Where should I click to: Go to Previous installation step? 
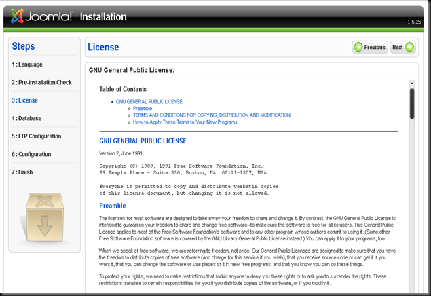[370, 47]
